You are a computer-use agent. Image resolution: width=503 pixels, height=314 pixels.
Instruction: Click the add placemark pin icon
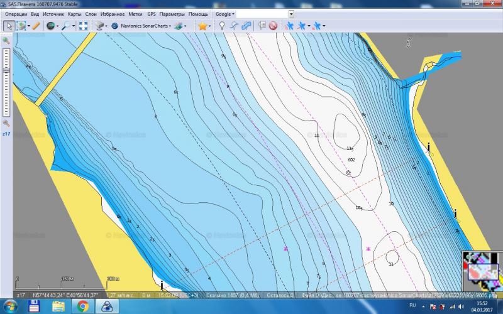[x=222, y=26]
